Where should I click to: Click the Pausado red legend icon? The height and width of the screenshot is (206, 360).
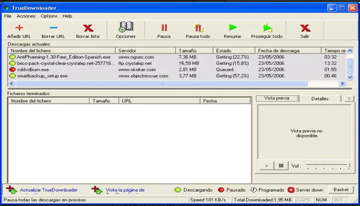point(221,190)
